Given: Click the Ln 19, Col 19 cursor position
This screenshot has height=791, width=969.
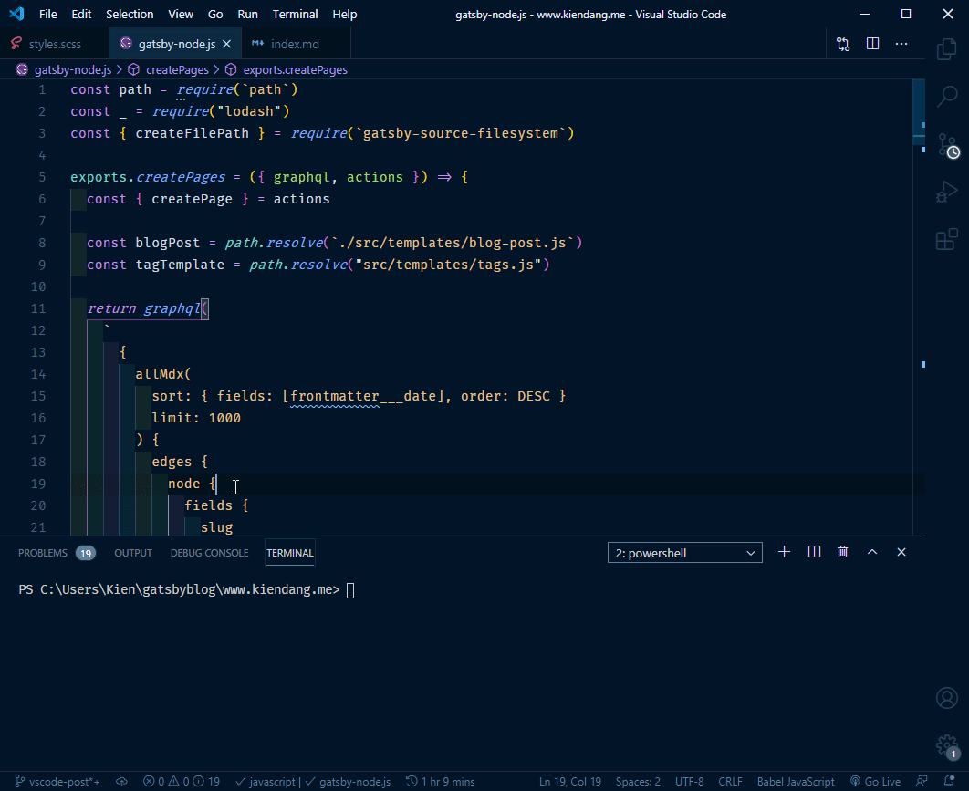Looking at the screenshot, I should tap(569, 782).
